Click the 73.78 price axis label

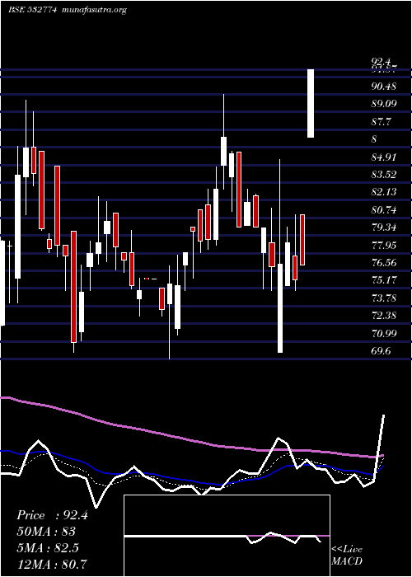[x=384, y=298]
